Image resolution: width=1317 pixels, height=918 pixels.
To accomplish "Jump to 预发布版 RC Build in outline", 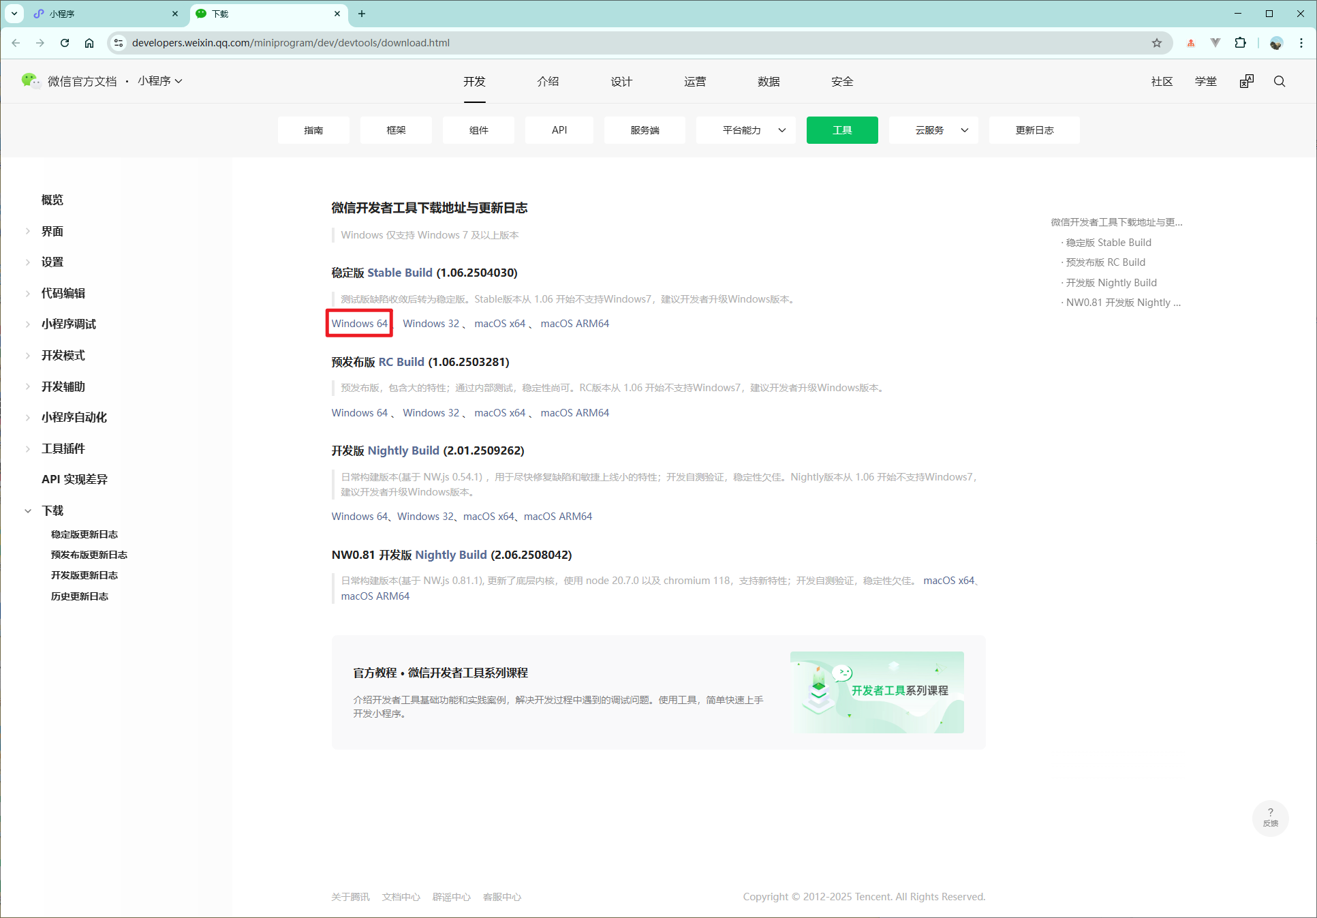I will (1105, 262).
